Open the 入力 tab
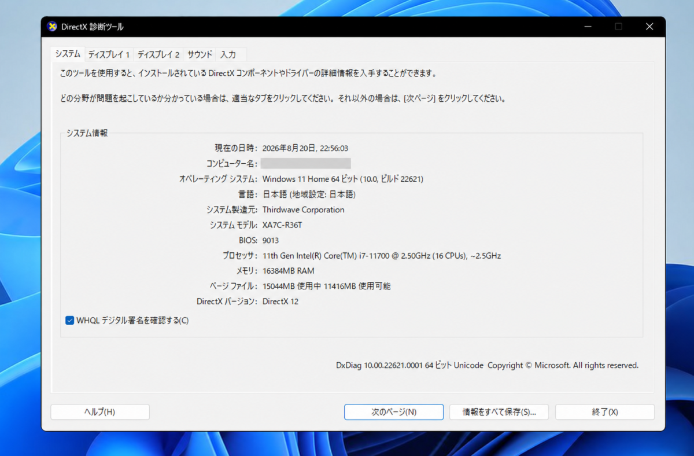This screenshot has width=694, height=456. point(228,54)
